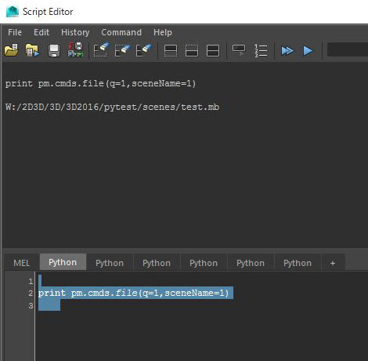Click the Execute play arrow icon
This screenshot has height=361, width=368.
[x=308, y=50]
